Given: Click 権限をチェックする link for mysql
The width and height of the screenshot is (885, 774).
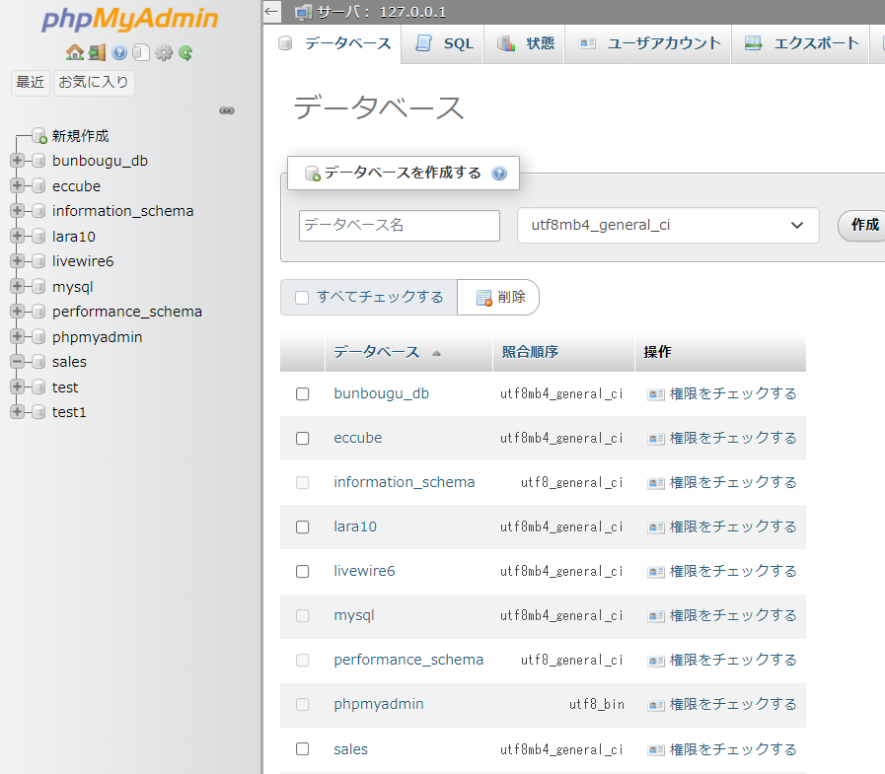Looking at the screenshot, I should pos(732,615).
